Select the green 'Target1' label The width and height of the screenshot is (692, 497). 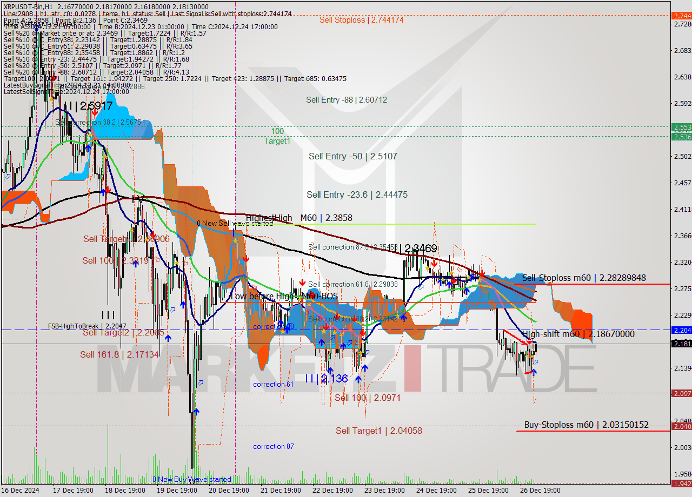click(x=277, y=141)
